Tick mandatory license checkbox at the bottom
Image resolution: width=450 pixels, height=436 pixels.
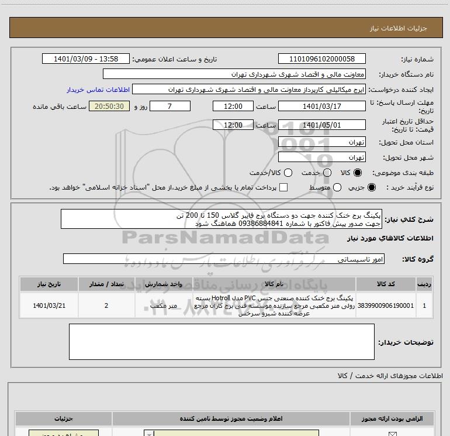coord(392,434)
